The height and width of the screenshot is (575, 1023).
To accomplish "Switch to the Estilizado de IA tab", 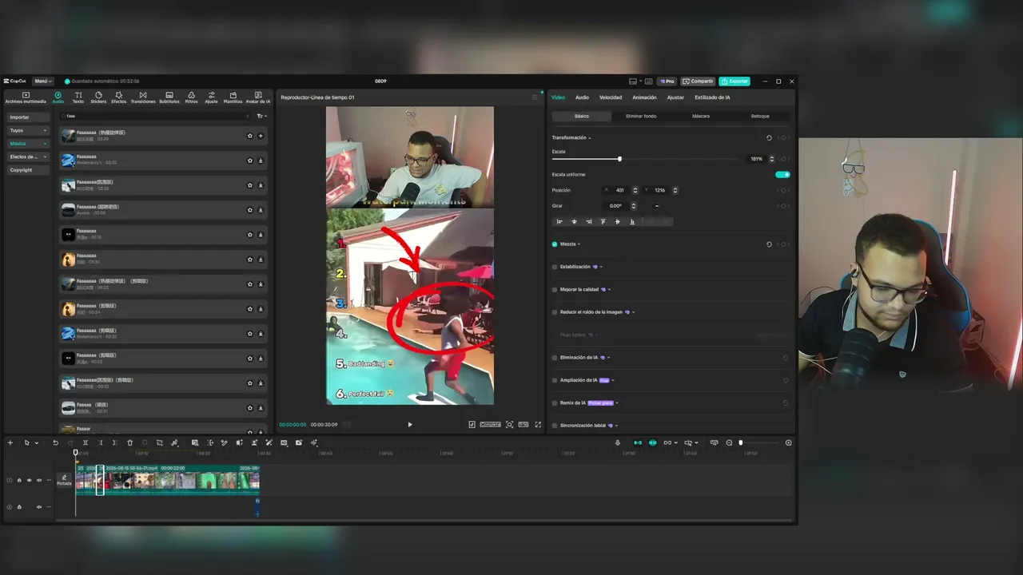I will tap(712, 97).
